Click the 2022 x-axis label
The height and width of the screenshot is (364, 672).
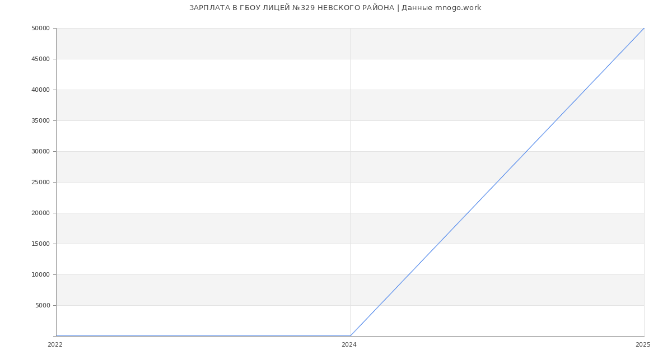click(55, 345)
